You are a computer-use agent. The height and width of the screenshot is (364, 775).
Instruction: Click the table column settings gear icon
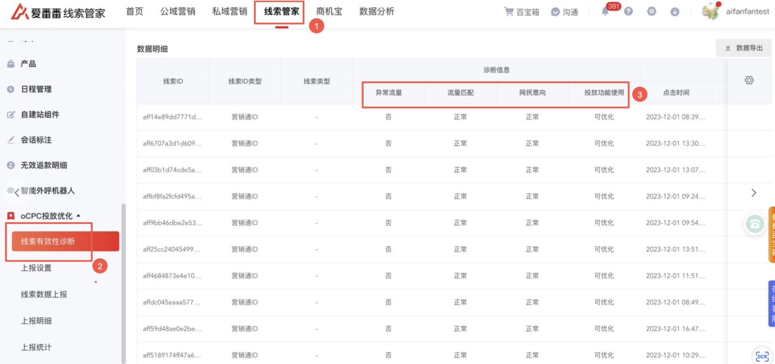[749, 80]
